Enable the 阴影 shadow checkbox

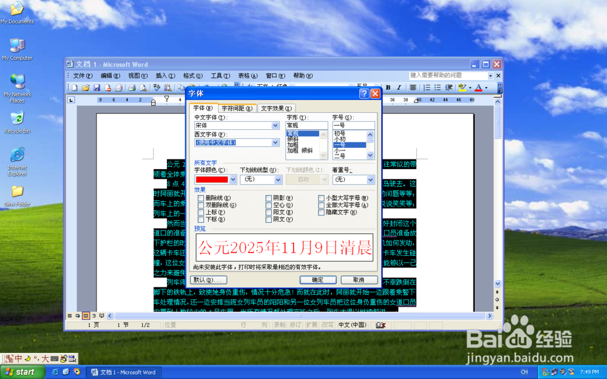pyautogui.click(x=268, y=198)
